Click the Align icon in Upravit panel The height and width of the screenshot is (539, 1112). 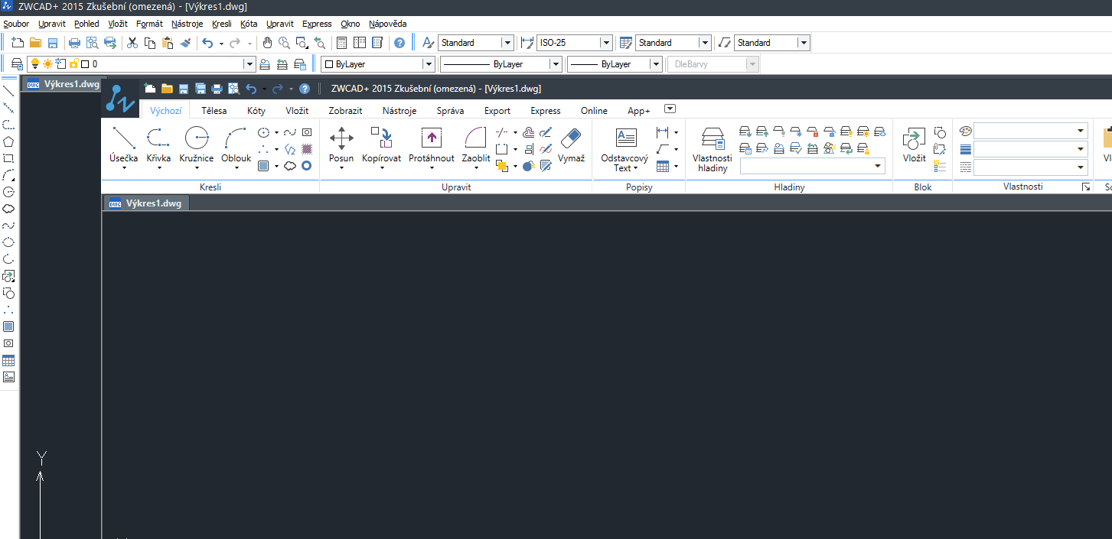click(x=528, y=149)
